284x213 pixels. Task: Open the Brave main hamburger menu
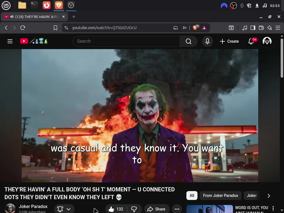tap(278, 28)
